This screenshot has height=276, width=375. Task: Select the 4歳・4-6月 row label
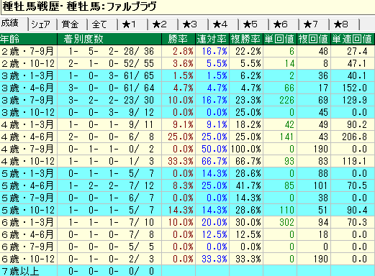tap(28, 137)
